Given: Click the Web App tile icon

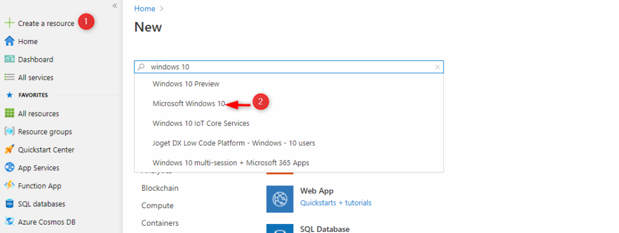Looking at the screenshot, I should (280, 200).
